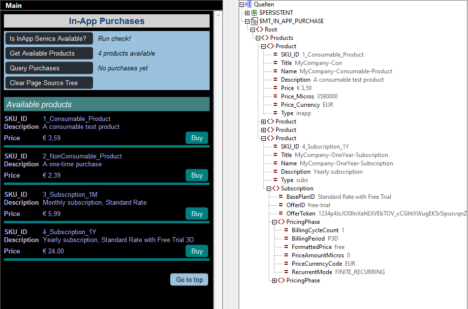Image resolution: width=468 pixels, height=309 pixels.
Task: Click the Go to top button
Action: point(189,279)
